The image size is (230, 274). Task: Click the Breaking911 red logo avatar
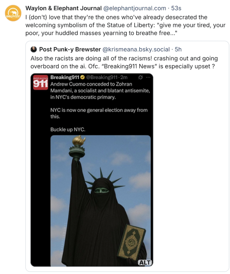(x=40, y=82)
